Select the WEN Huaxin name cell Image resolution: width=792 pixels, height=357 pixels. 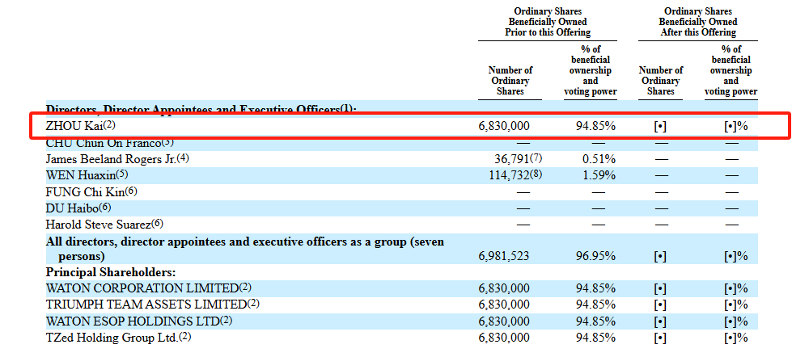[79, 174]
